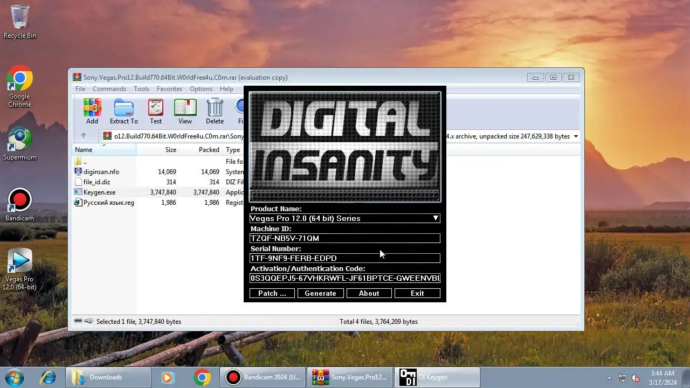
Task: Click the 1,986 size cell of the .reg file
Action: point(169,203)
